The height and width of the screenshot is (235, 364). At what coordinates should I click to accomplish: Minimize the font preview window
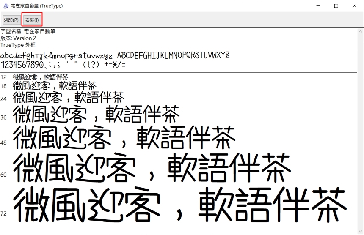[x=318, y=6]
